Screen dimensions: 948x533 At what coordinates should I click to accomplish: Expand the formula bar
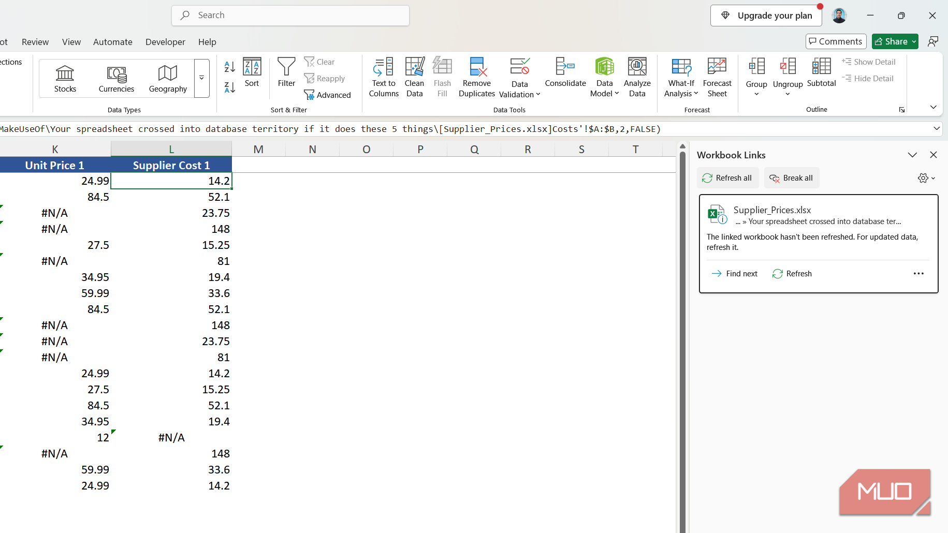pyautogui.click(x=936, y=128)
